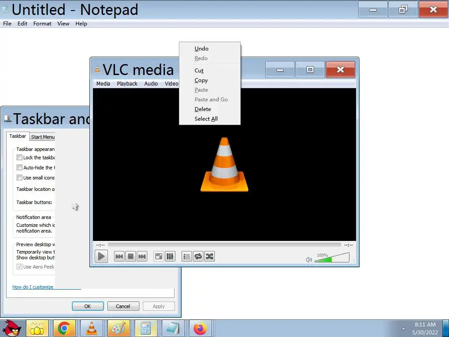Click the VLC cone icon in title bar

tap(97, 69)
